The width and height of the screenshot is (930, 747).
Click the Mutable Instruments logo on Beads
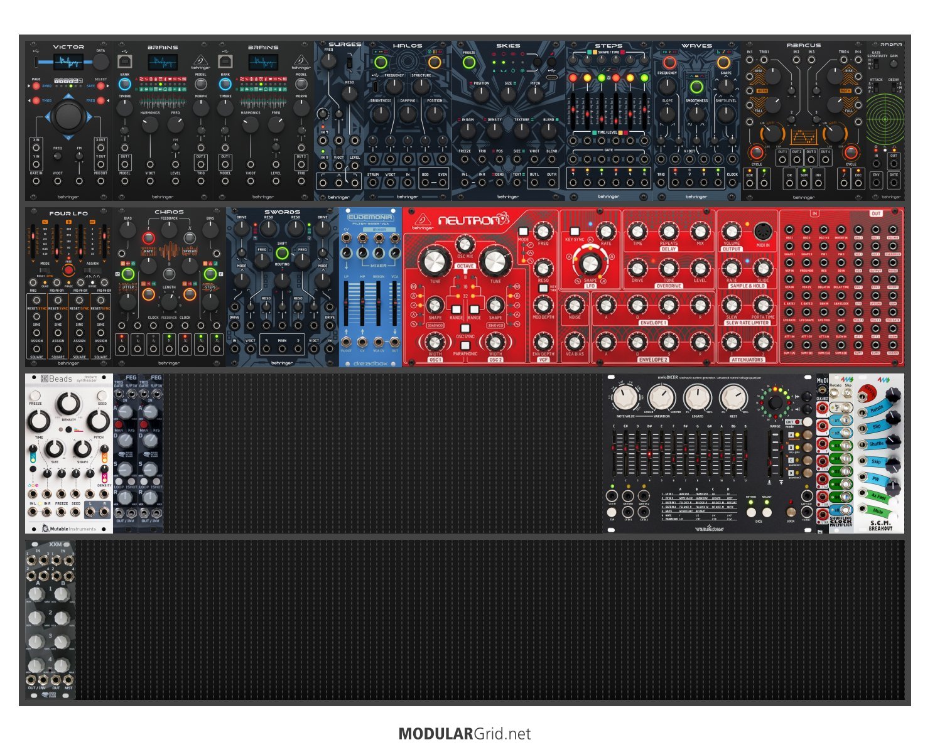click(69, 529)
